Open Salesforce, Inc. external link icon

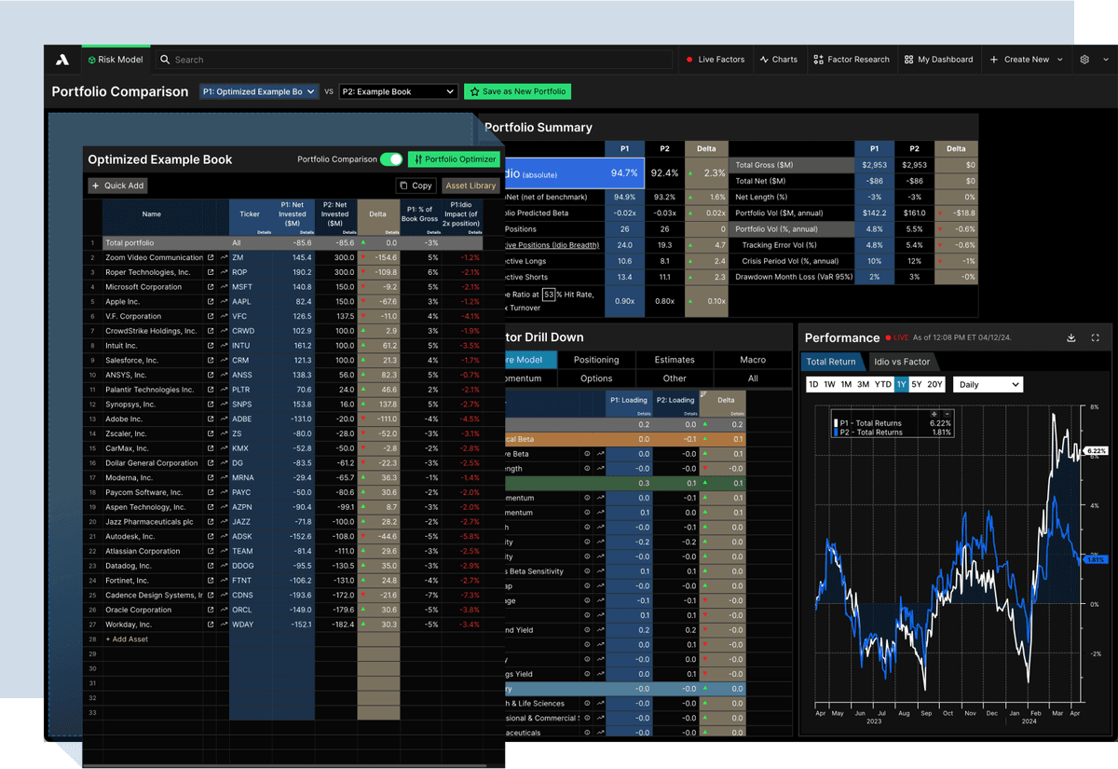click(x=211, y=361)
